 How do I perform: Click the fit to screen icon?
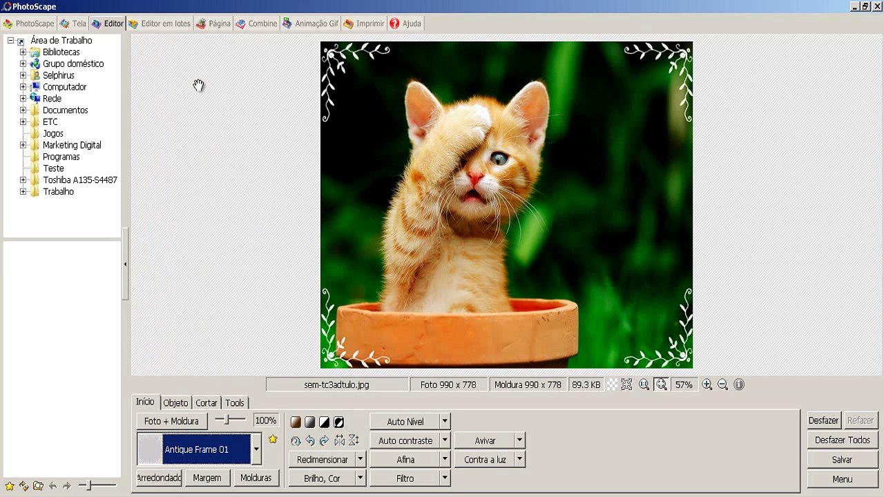pyautogui.click(x=626, y=384)
